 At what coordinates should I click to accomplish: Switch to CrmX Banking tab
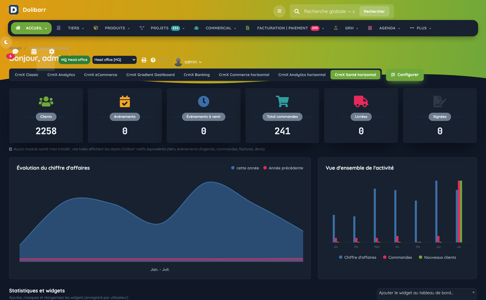pos(196,75)
